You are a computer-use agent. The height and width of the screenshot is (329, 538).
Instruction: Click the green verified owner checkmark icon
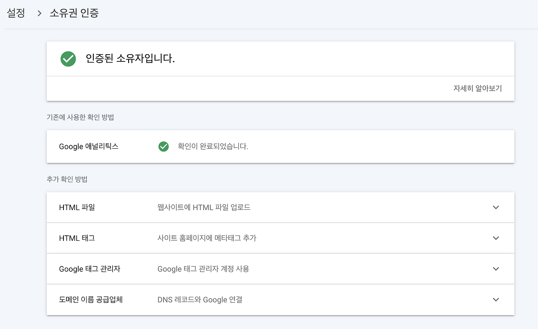(68, 59)
